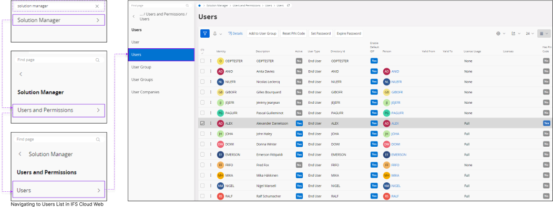Check the ODPTESTER row checkbox
The width and height of the screenshot is (553, 207).
(x=202, y=61)
